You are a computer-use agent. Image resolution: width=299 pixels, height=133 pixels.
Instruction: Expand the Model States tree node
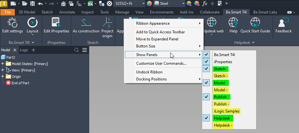point(3,64)
